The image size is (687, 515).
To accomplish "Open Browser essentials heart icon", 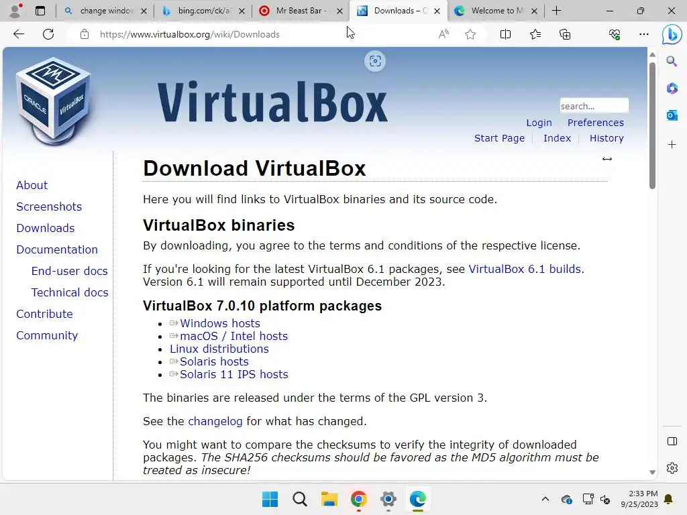I will click(615, 34).
